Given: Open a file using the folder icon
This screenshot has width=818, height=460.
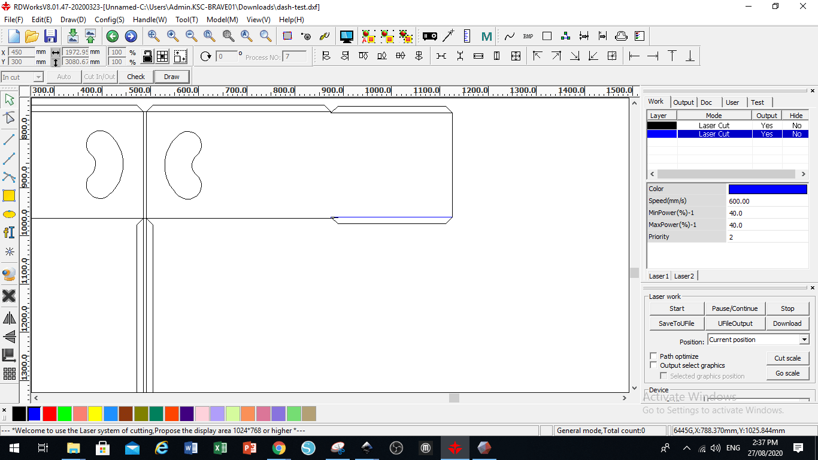Looking at the screenshot, I should pyautogui.click(x=32, y=36).
